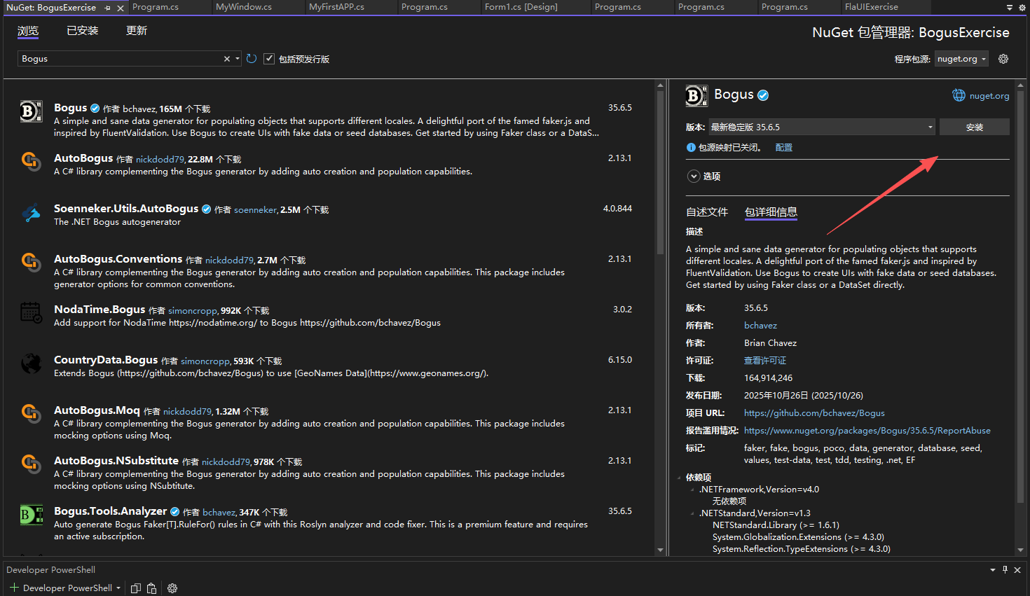This screenshot has width=1030, height=596.
Task: Open PowerShell terminal settings gear
Action: coord(172,588)
